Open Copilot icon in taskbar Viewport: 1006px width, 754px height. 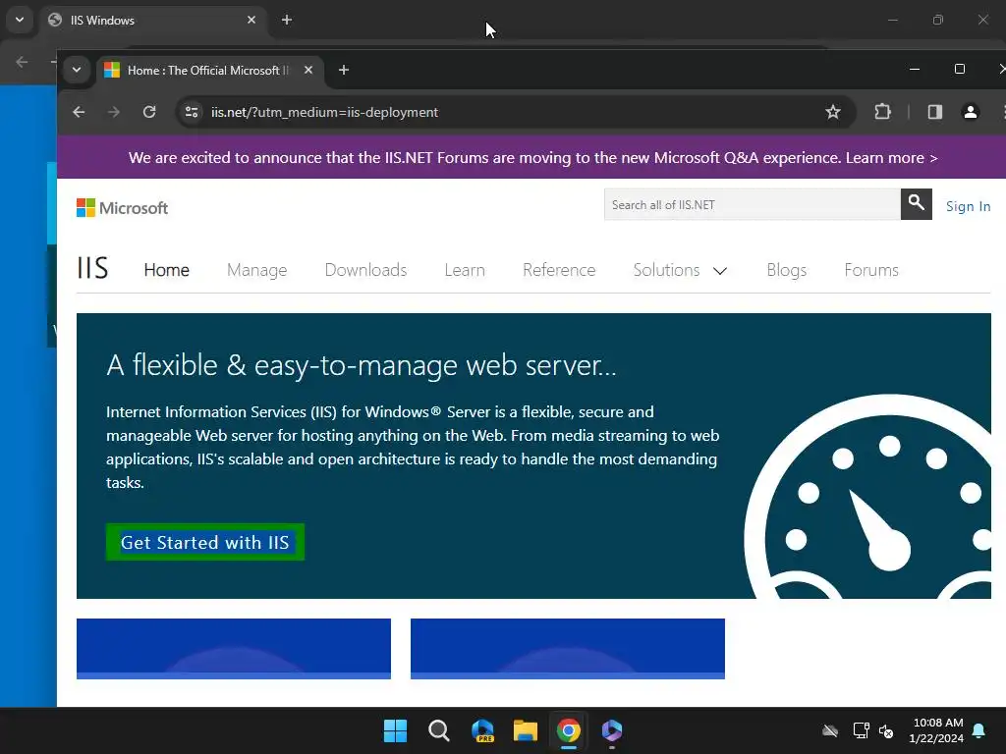611,730
